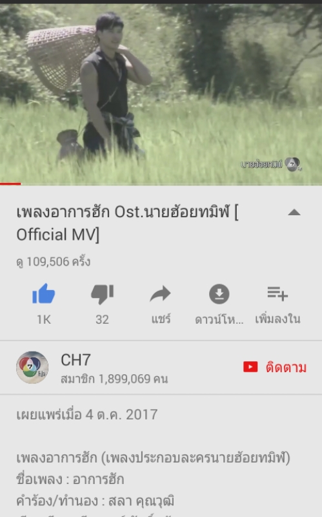
Task: Tap the download circle icon
Action: tap(219, 294)
